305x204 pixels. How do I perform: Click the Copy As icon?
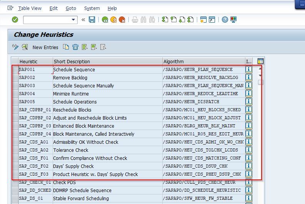tap(66, 47)
